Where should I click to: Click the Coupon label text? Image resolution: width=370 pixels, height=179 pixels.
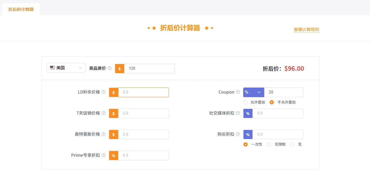click(226, 92)
